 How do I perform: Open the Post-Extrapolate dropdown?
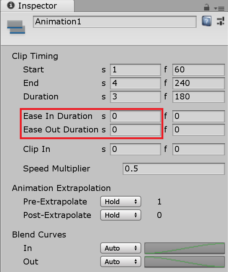click(120, 215)
